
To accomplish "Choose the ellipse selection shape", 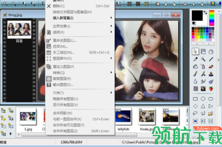I will pos(203,99).
